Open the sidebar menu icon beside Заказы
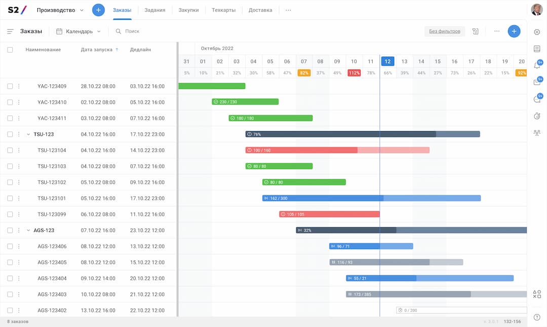The image size is (547, 327). tap(10, 31)
